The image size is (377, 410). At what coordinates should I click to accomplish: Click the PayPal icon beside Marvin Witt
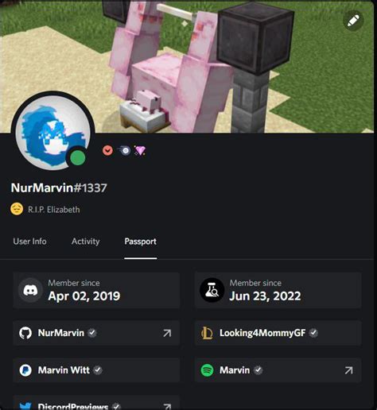tap(25, 370)
